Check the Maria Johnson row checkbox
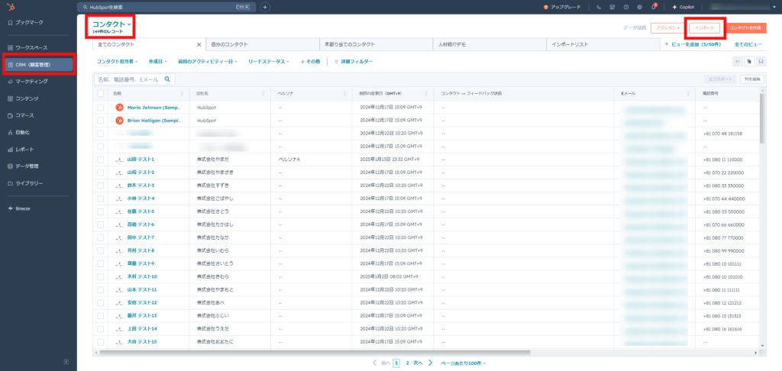This screenshot has width=782, height=371. pyautogui.click(x=101, y=107)
